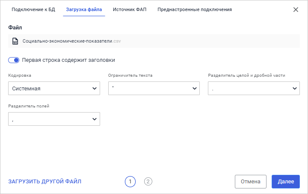Select step 1 circle indicator
This screenshot has width=308, height=194.
(130, 182)
